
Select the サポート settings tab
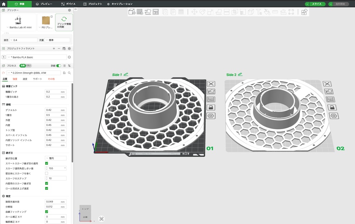tap(38, 79)
